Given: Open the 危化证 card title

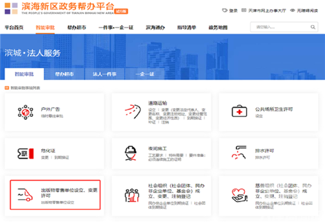Looking at the screenshot, I should (x=48, y=150).
